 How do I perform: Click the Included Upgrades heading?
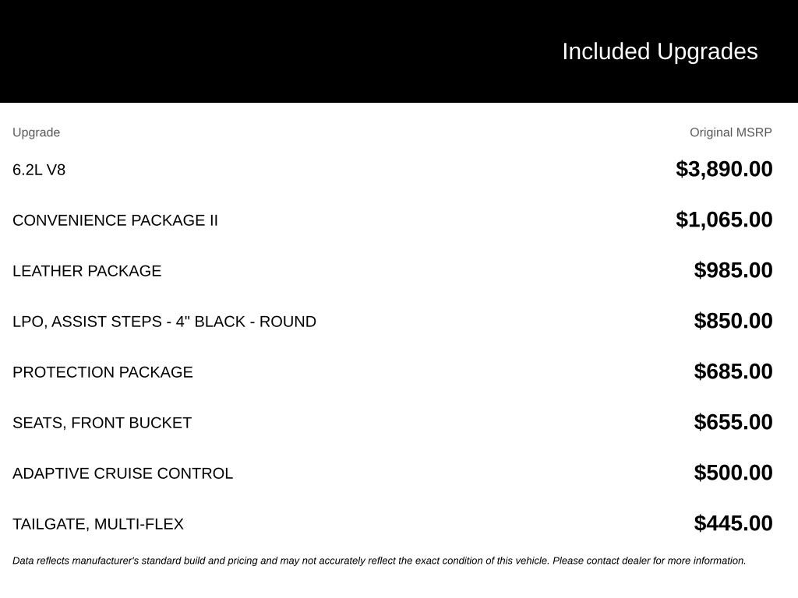point(659,52)
